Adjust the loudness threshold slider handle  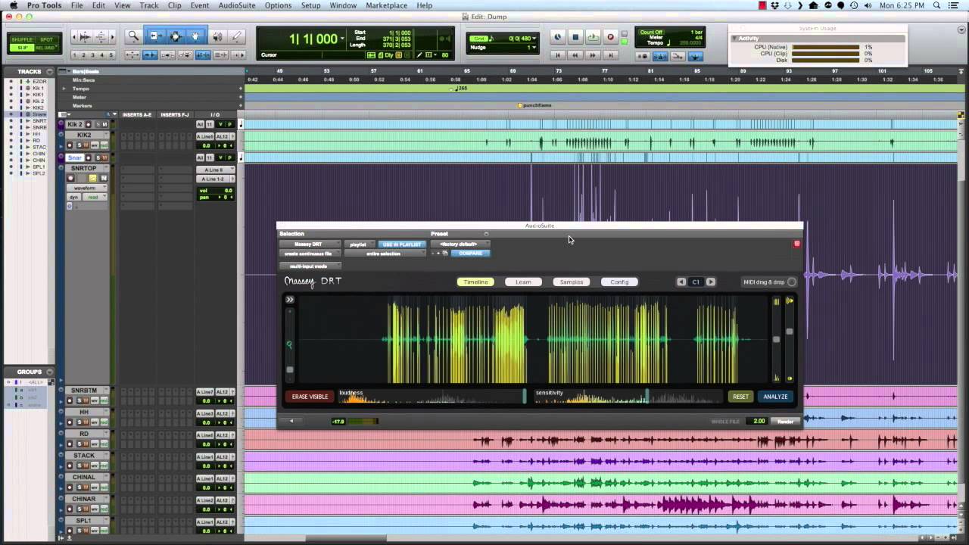tap(525, 396)
